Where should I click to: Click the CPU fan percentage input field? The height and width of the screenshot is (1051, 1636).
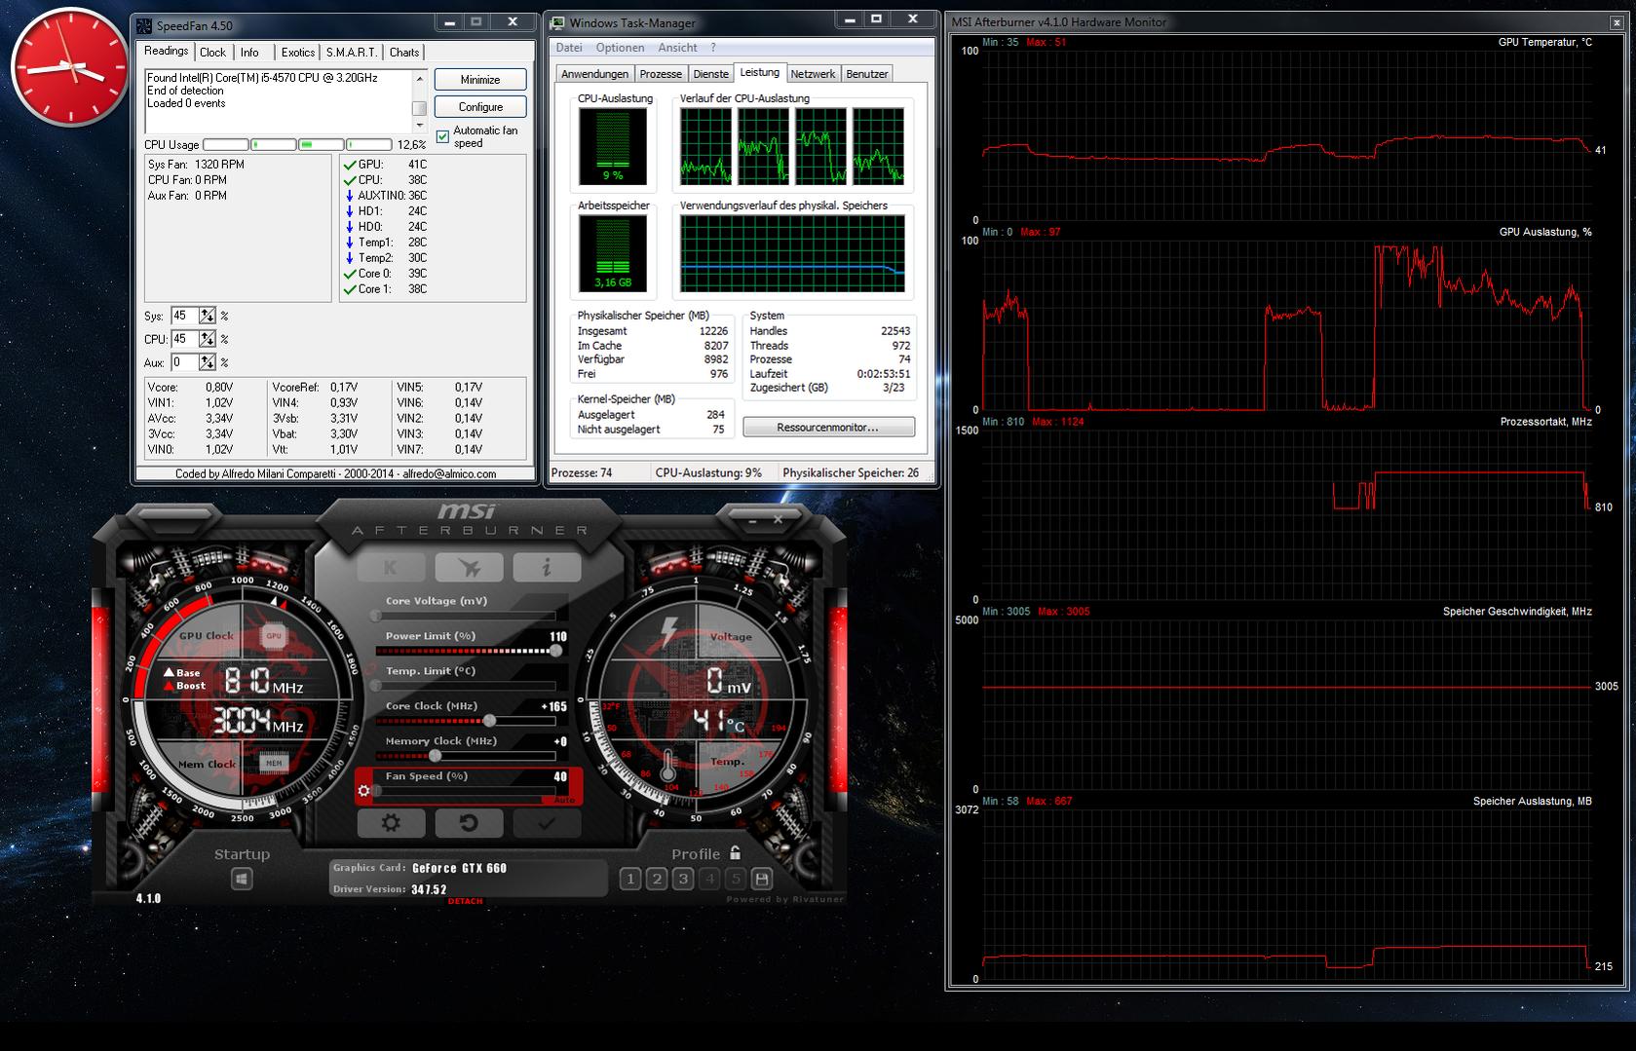[x=184, y=339]
